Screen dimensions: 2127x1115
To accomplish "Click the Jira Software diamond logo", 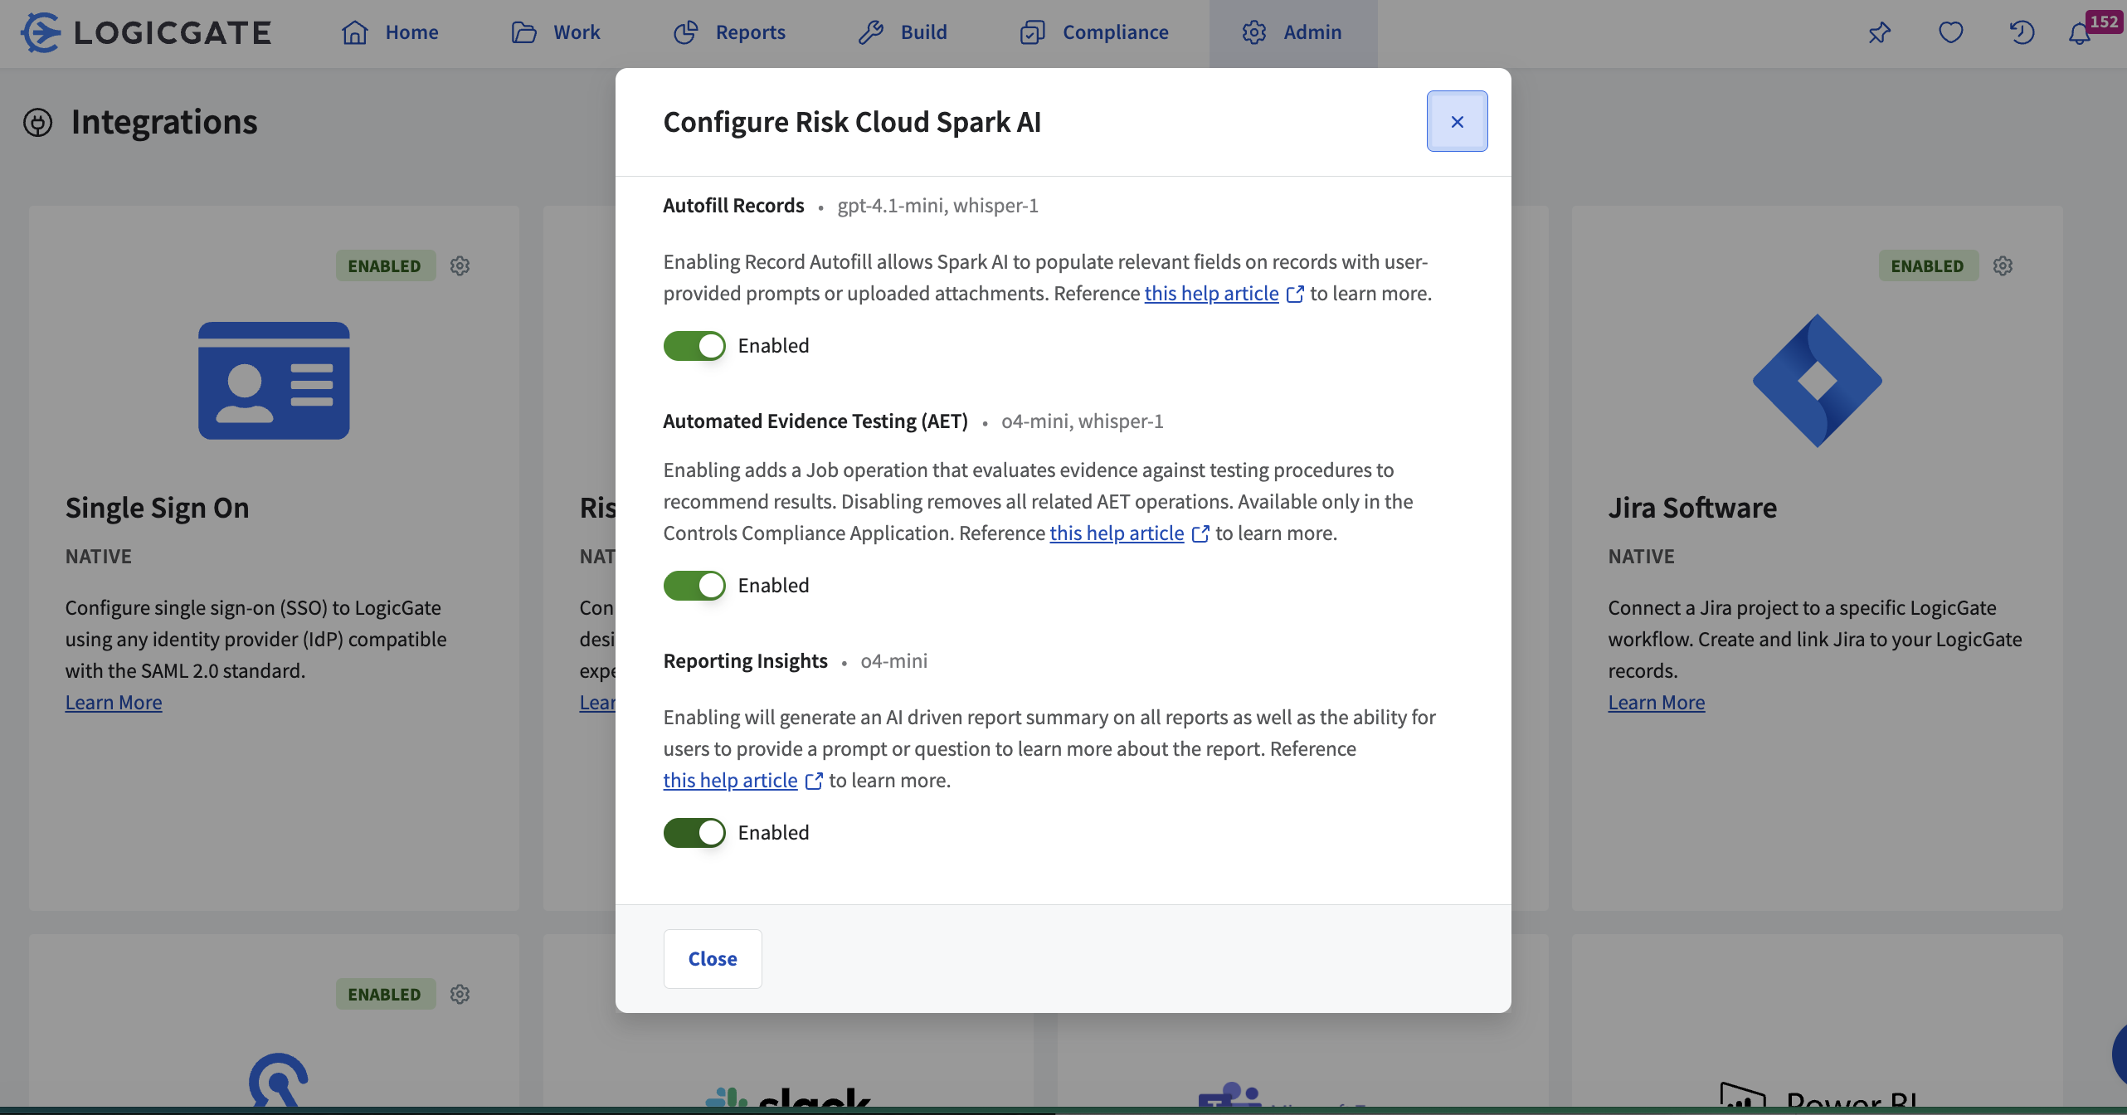I will pos(1817,380).
